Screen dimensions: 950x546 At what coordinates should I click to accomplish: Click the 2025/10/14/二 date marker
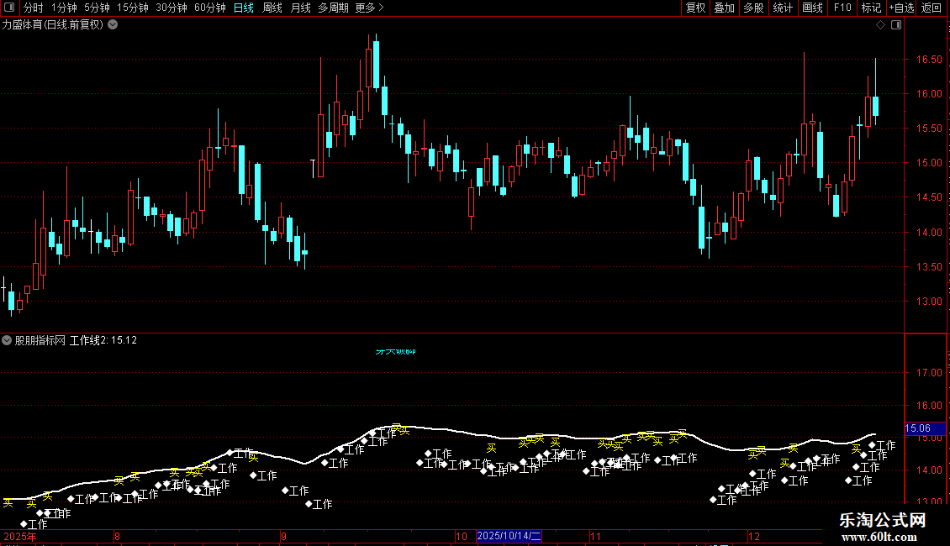pyautogui.click(x=509, y=536)
